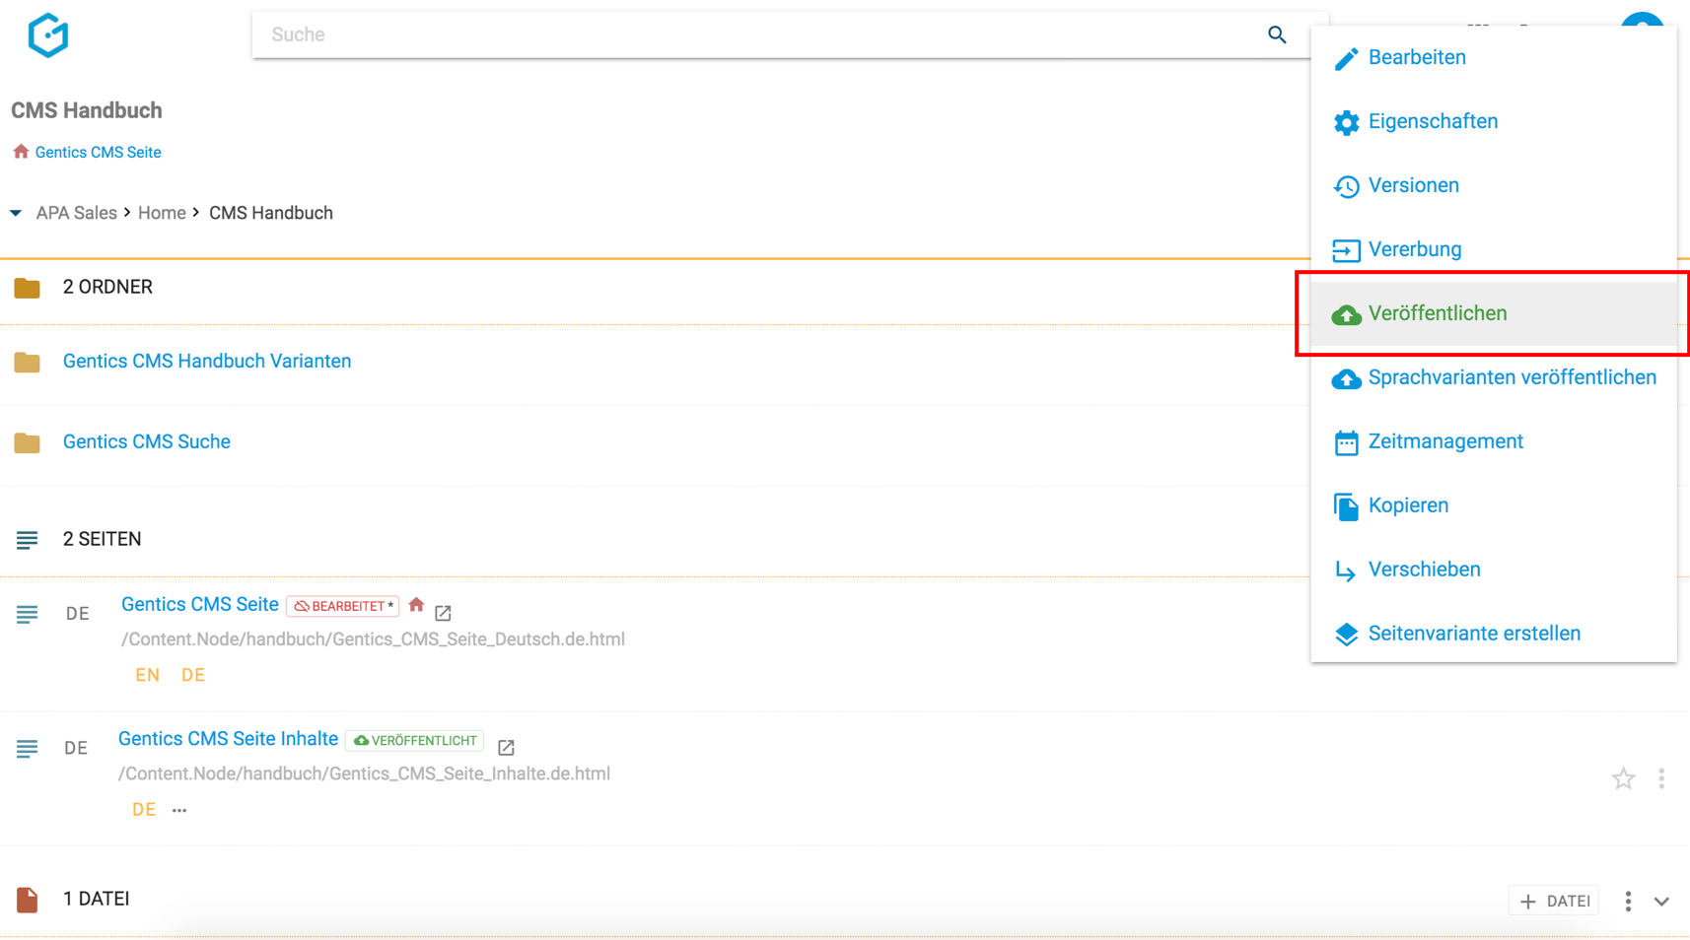The height and width of the screenshot is (940, 1690).
Task: Click the home icon under CMS Handbuch title
Action: pyautogui.click(x=21, y=151)
